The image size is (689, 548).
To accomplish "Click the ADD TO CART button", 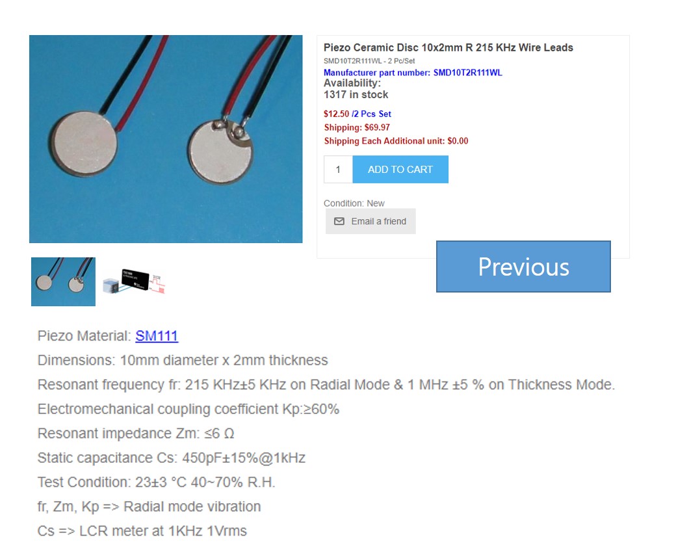I will [400, 169].
